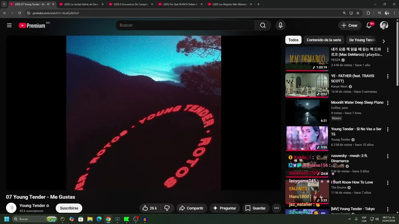Open options for rusowsky - mwah video
The width and height of the screenshot is (399, 224).
tap(388, 156)
